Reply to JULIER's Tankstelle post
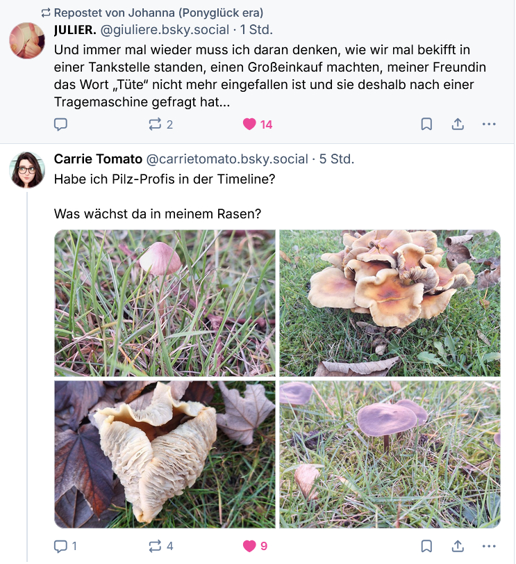The height and width of the screenshot is (564, 516). click(x=61, y=124)
